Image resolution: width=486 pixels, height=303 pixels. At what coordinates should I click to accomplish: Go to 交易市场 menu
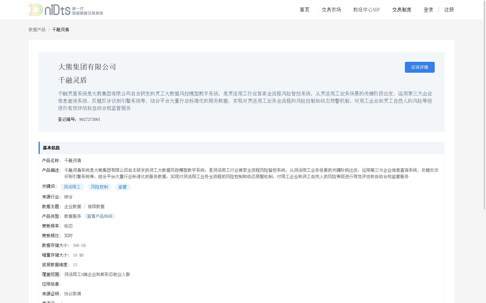(331, 10)
